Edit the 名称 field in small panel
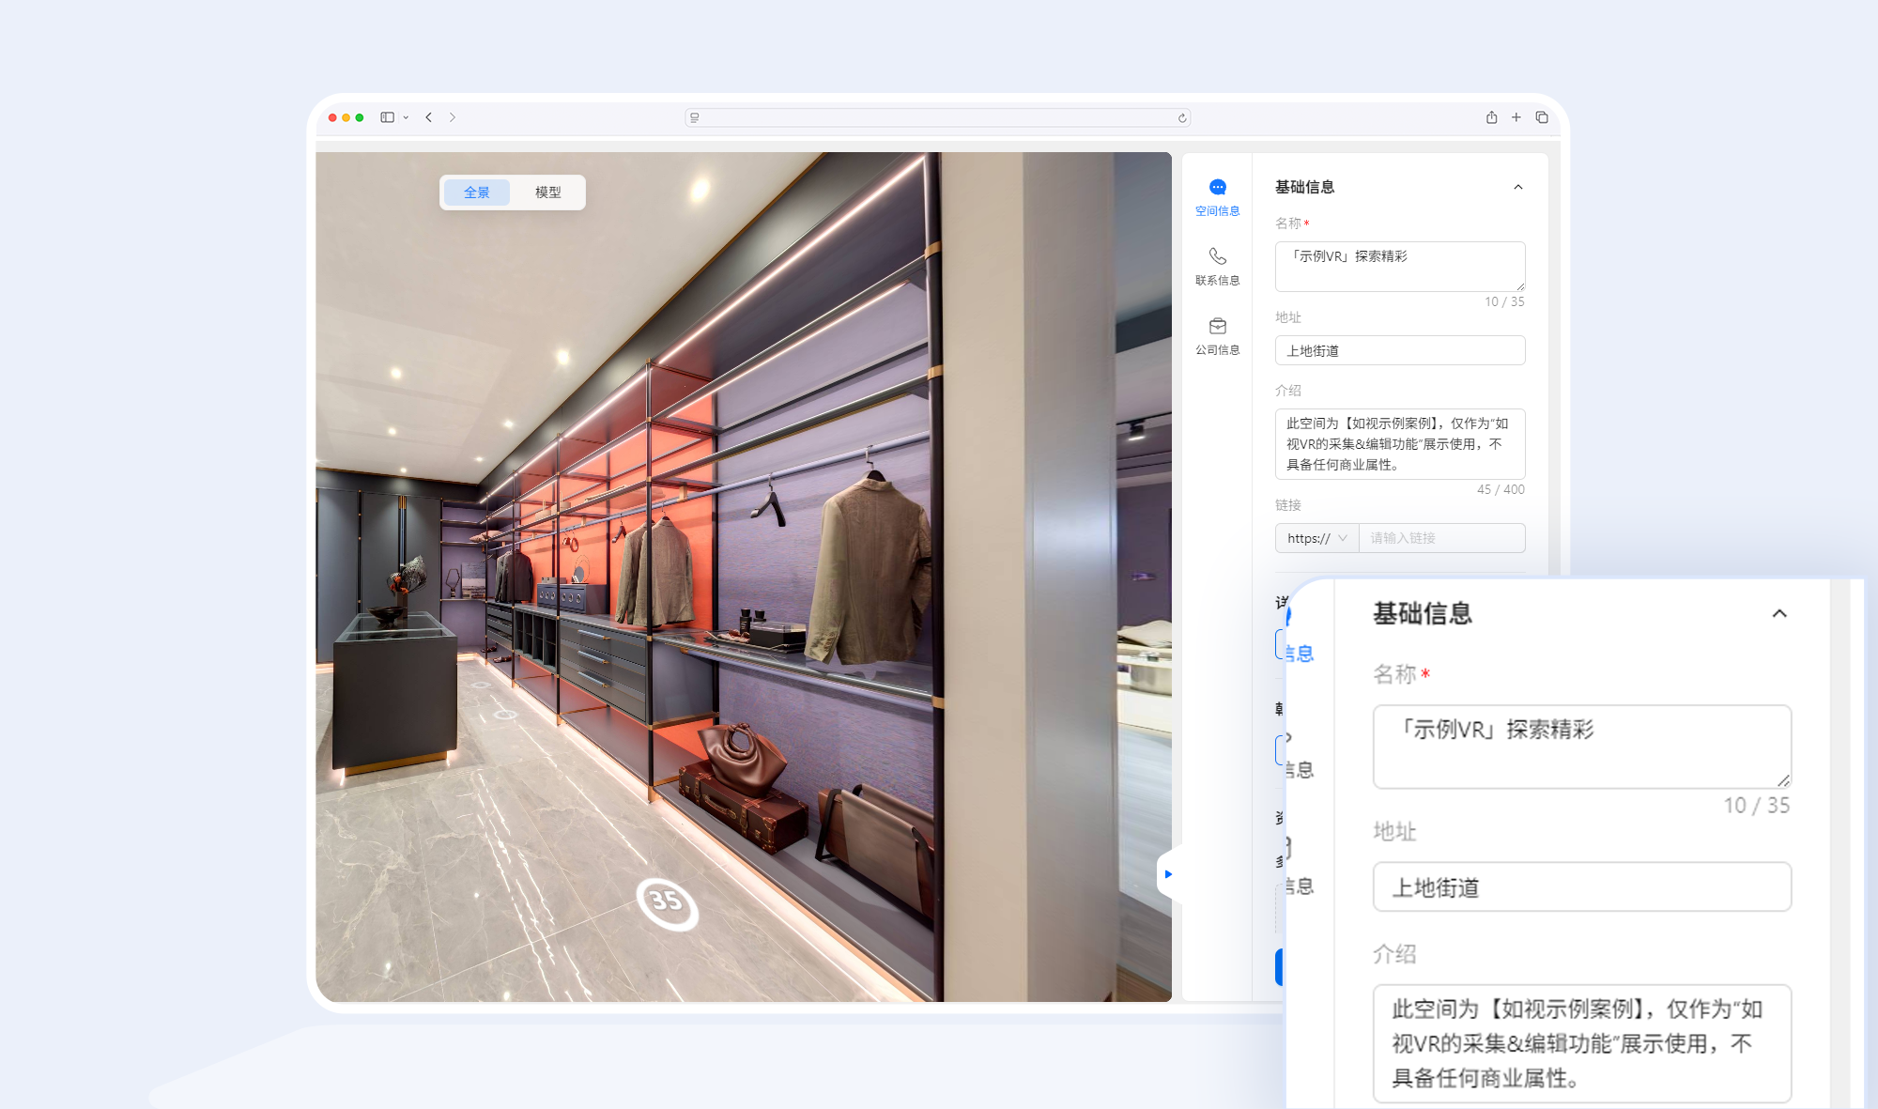Viewport: 1878px width, 1109px height. (1399, 267)
